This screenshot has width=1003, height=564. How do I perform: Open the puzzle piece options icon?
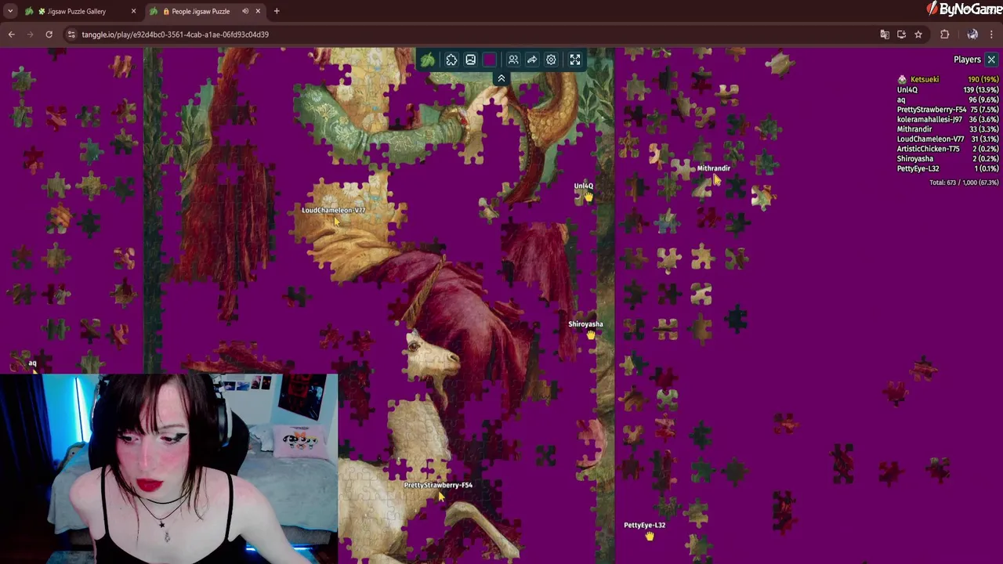click(451, 60)
